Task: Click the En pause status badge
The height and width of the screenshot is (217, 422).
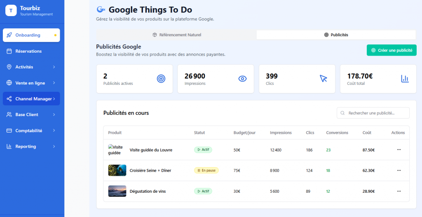Action: coord(206,170)
